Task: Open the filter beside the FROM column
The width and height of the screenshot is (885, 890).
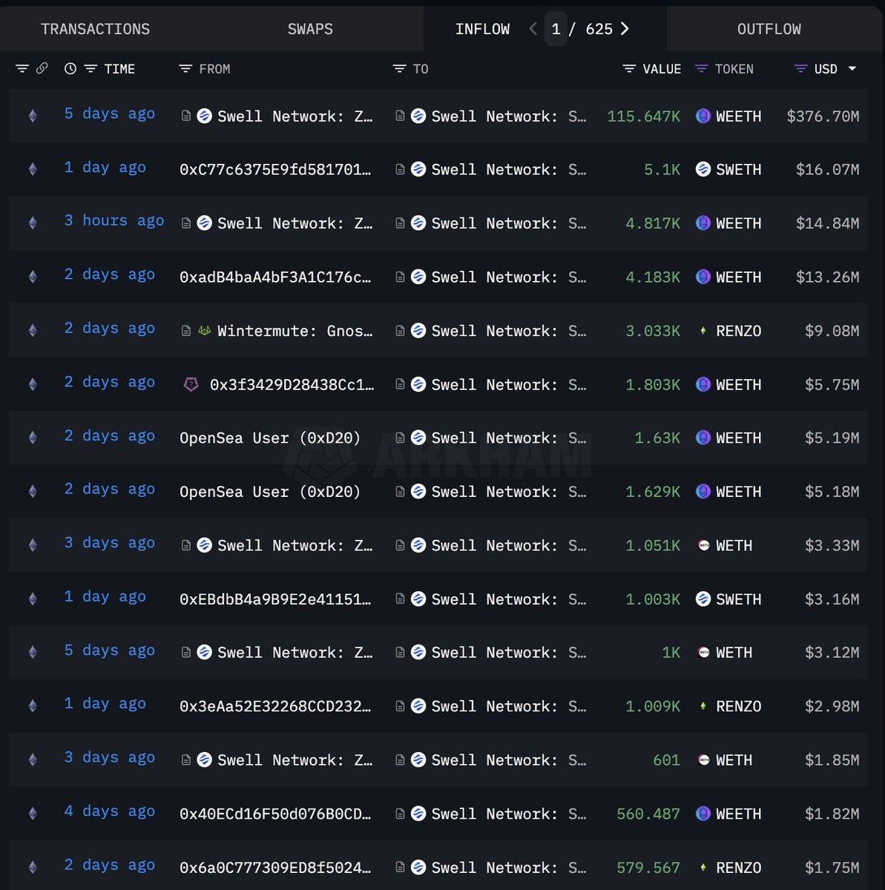Action: point(184,68)
